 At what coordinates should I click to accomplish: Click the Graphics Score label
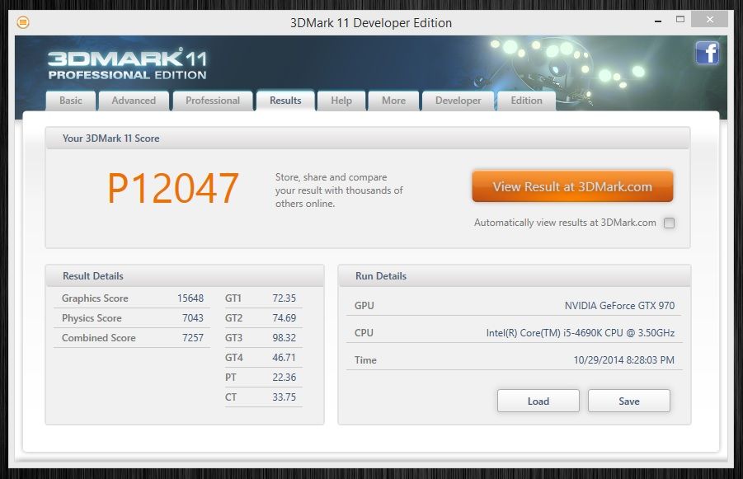95,298
